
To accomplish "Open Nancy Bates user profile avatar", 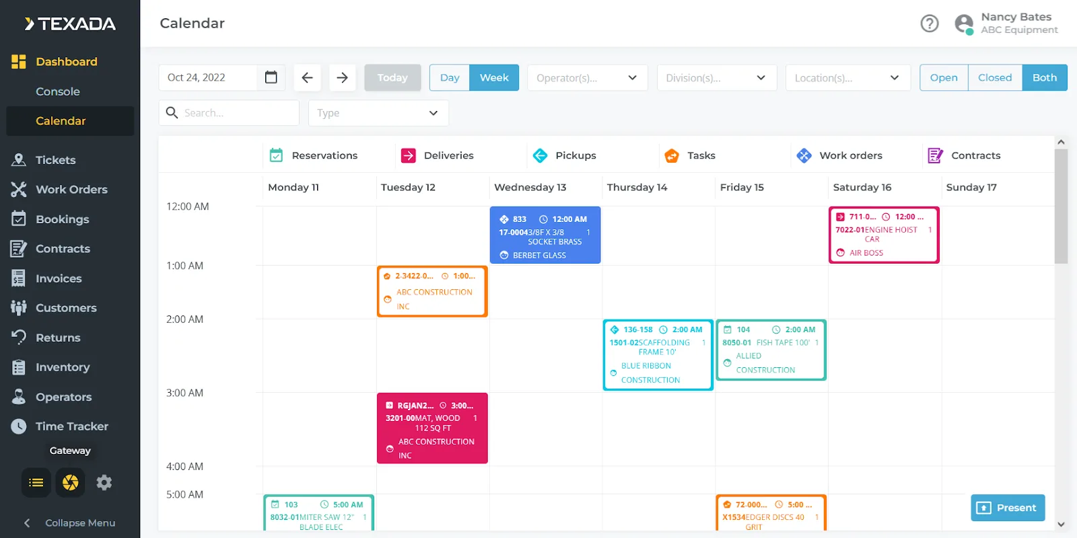I will click(x=964, y=24).
